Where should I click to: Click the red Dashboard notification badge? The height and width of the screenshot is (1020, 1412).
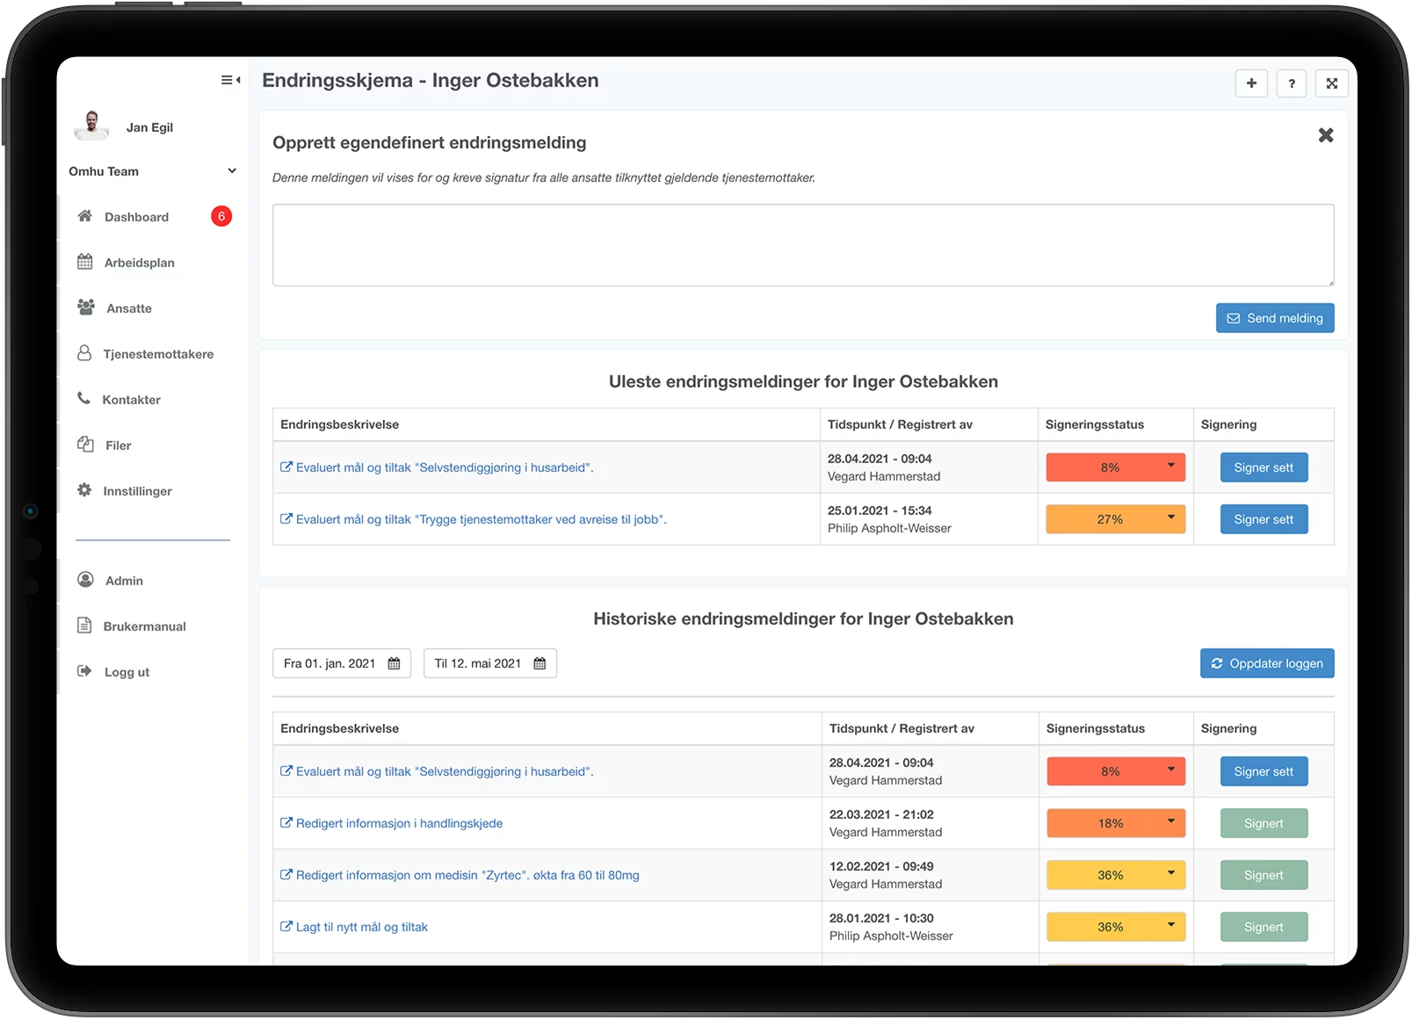click(x=221, y=216)
